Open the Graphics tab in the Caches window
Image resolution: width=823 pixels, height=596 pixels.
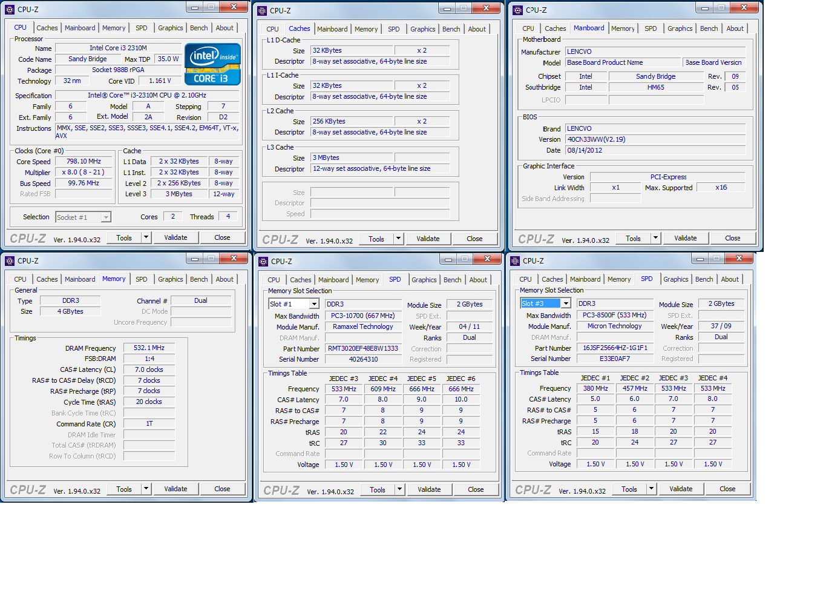(422, 29)
